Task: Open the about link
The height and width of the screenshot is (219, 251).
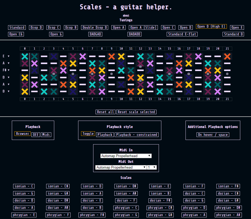Action: (x=126, y=16)
